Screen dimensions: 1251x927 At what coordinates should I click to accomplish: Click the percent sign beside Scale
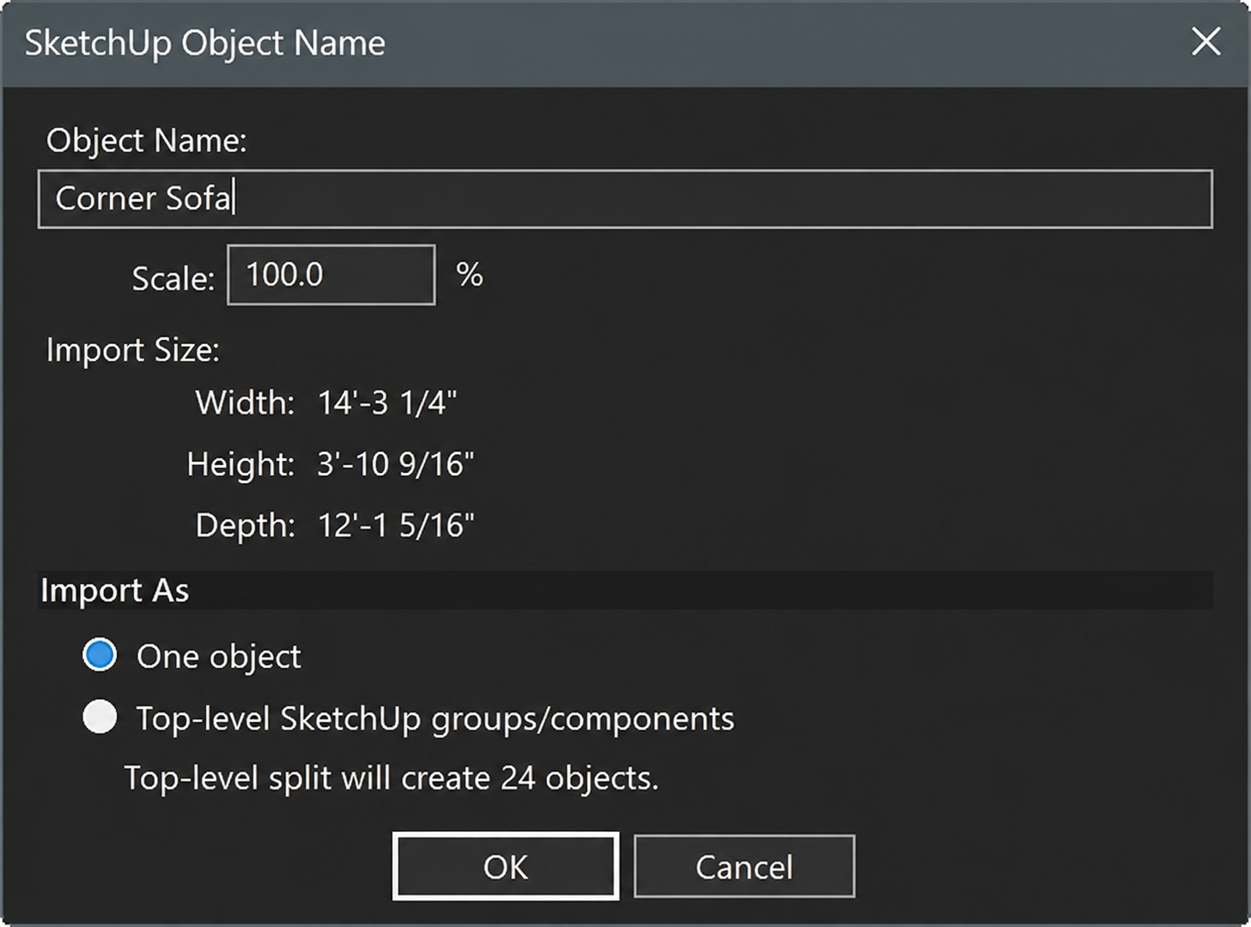pos(470,275)
